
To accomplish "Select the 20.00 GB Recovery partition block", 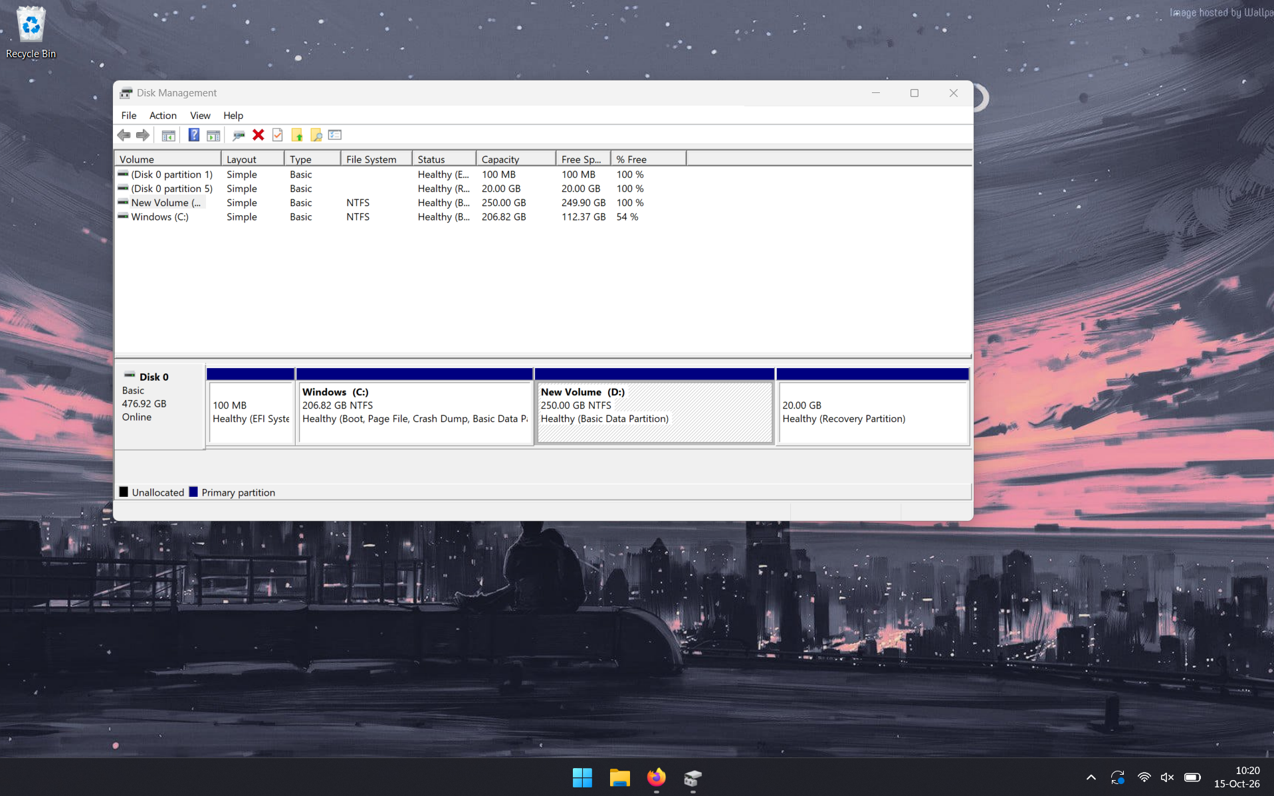I will click(873, 406).
